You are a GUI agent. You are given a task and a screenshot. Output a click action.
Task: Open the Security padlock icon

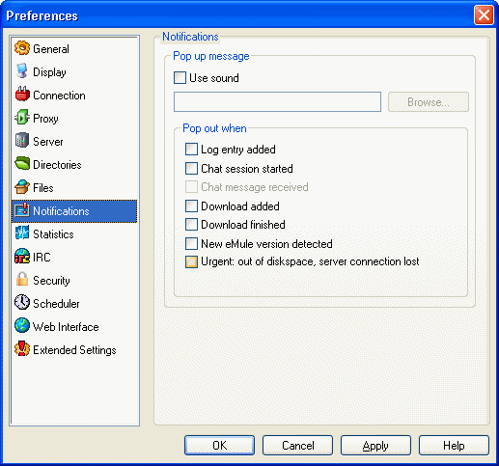(x=22, y=280)
